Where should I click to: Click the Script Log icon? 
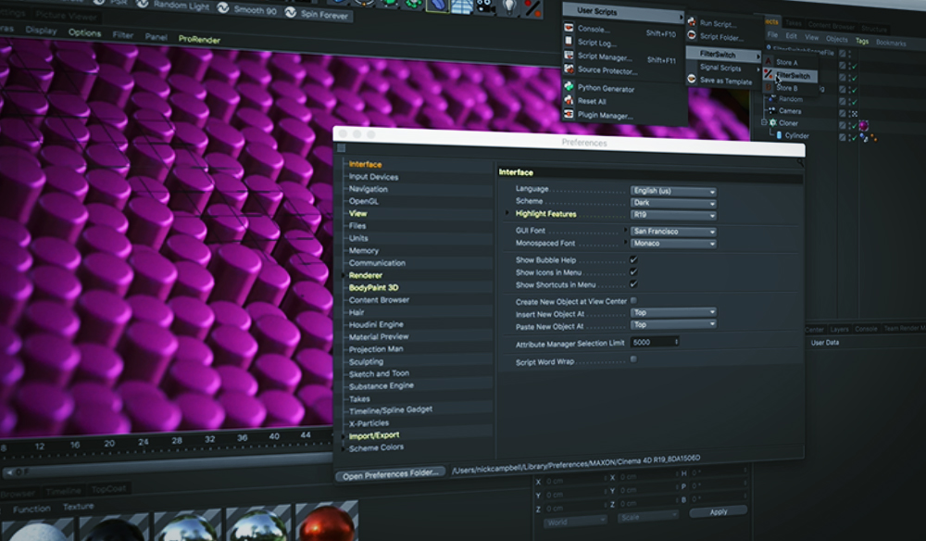pyautogui.click(x=569, y=41)
